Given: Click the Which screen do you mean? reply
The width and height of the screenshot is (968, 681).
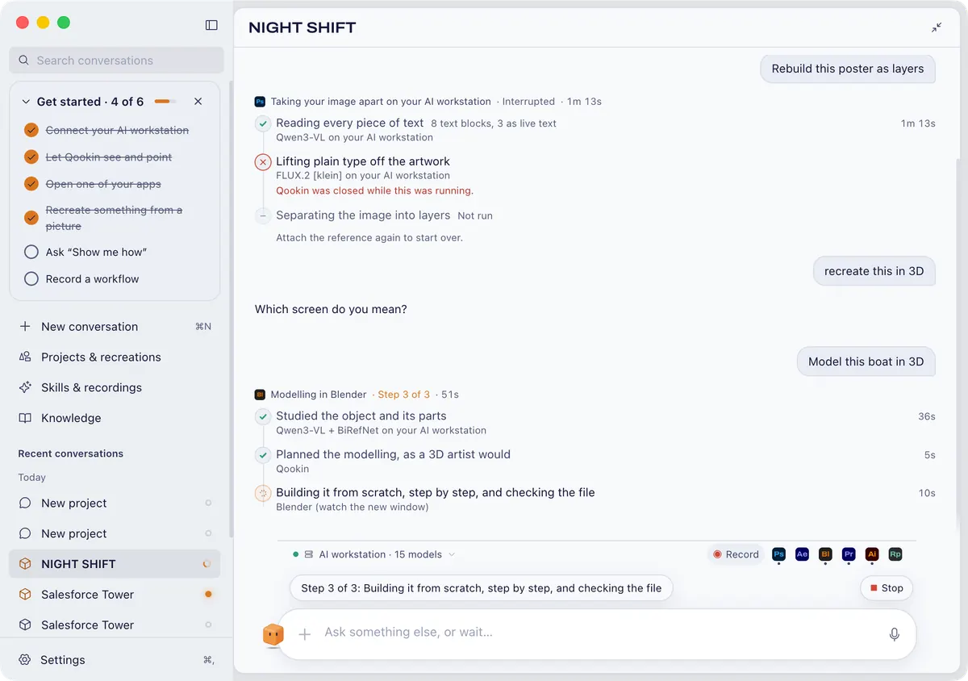Looking at the screenshot, I should (331, 309).
